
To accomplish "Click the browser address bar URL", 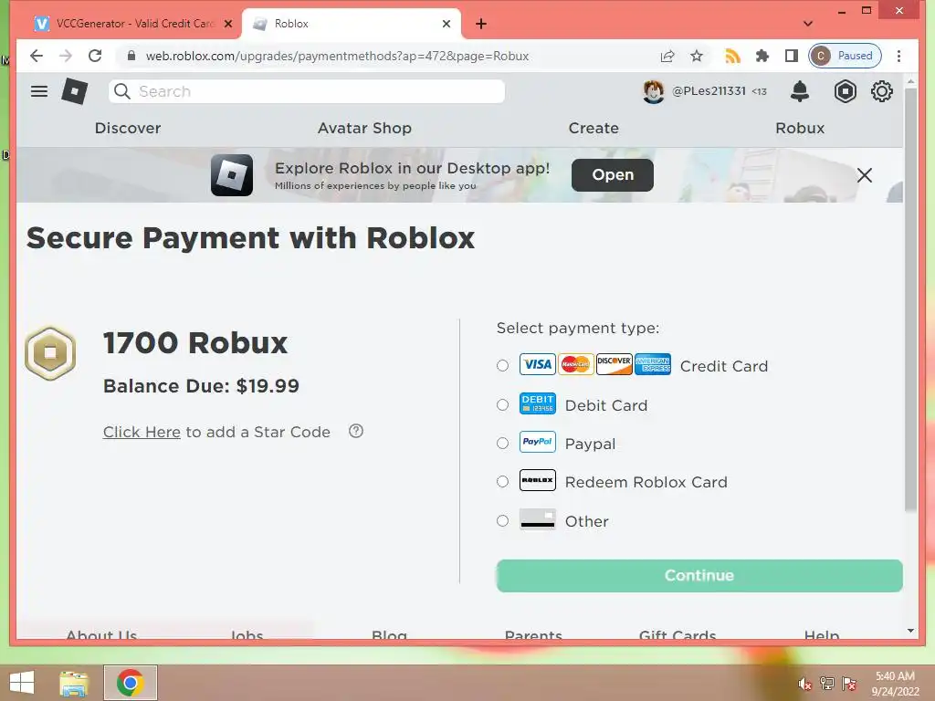I will (337, 56).
